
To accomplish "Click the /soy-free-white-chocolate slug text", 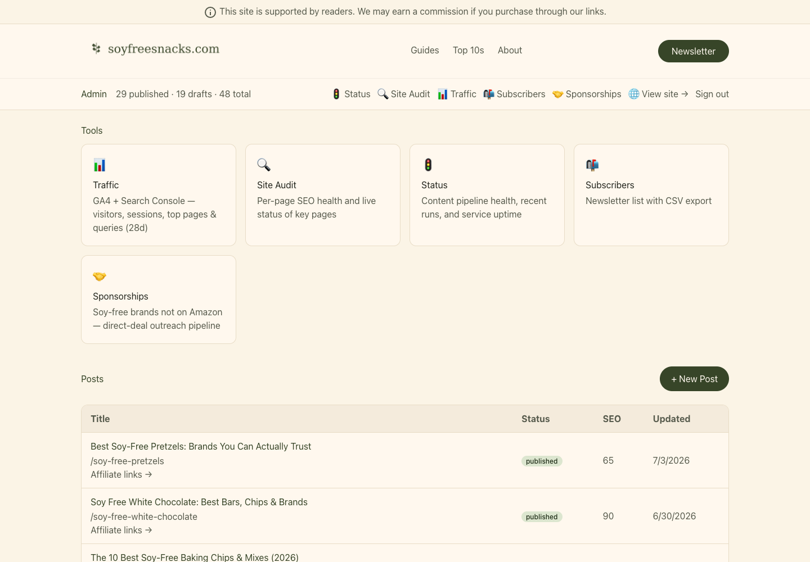I will click(144, 516).
